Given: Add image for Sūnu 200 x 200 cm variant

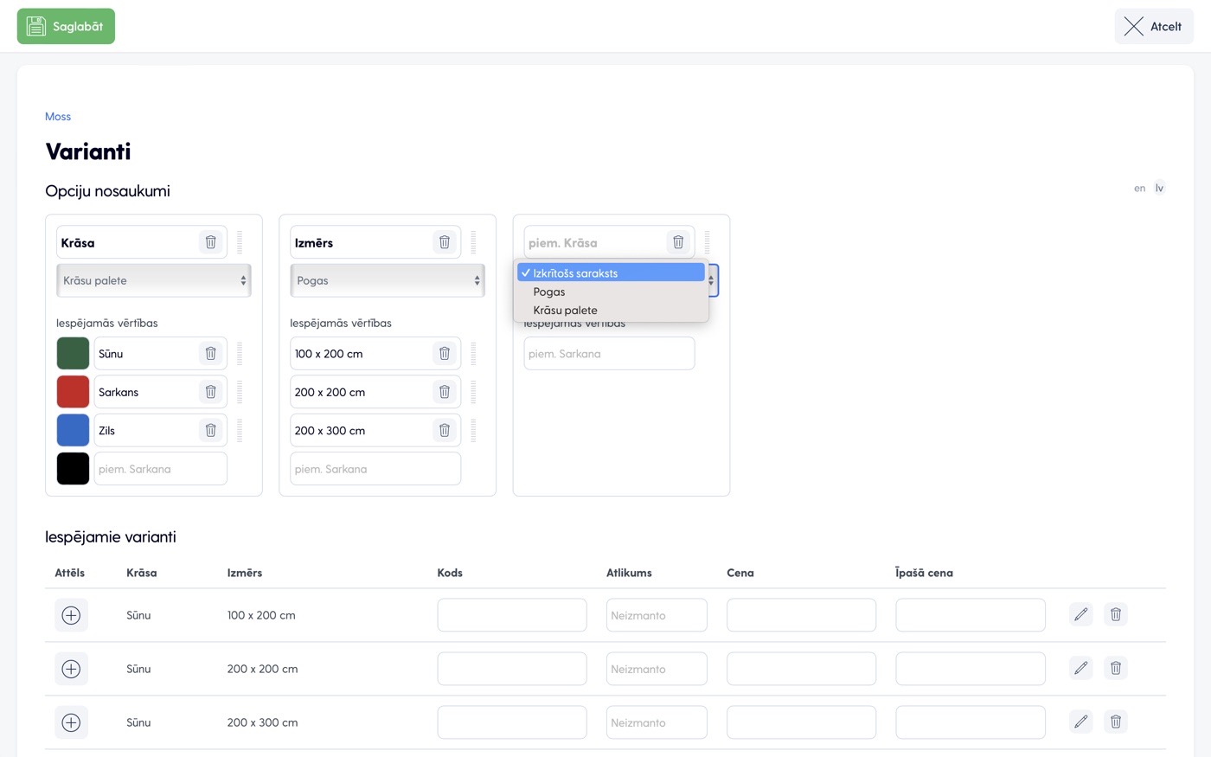Looking at the screenshot, I should pos(71,669).
